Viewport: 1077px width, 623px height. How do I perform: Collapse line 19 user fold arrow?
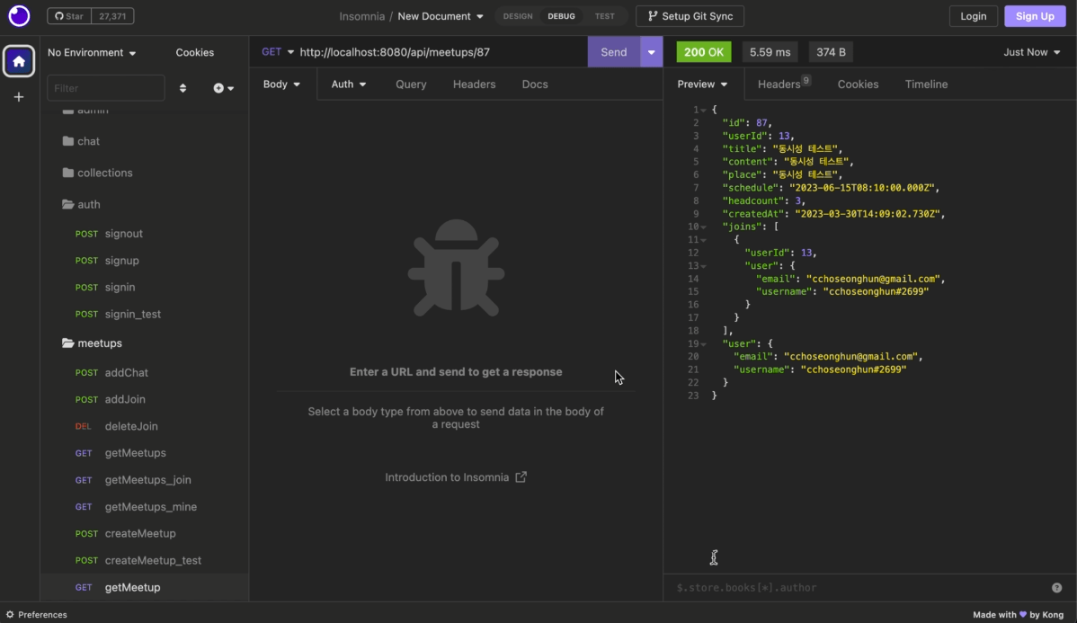click(x=703, y=343)
